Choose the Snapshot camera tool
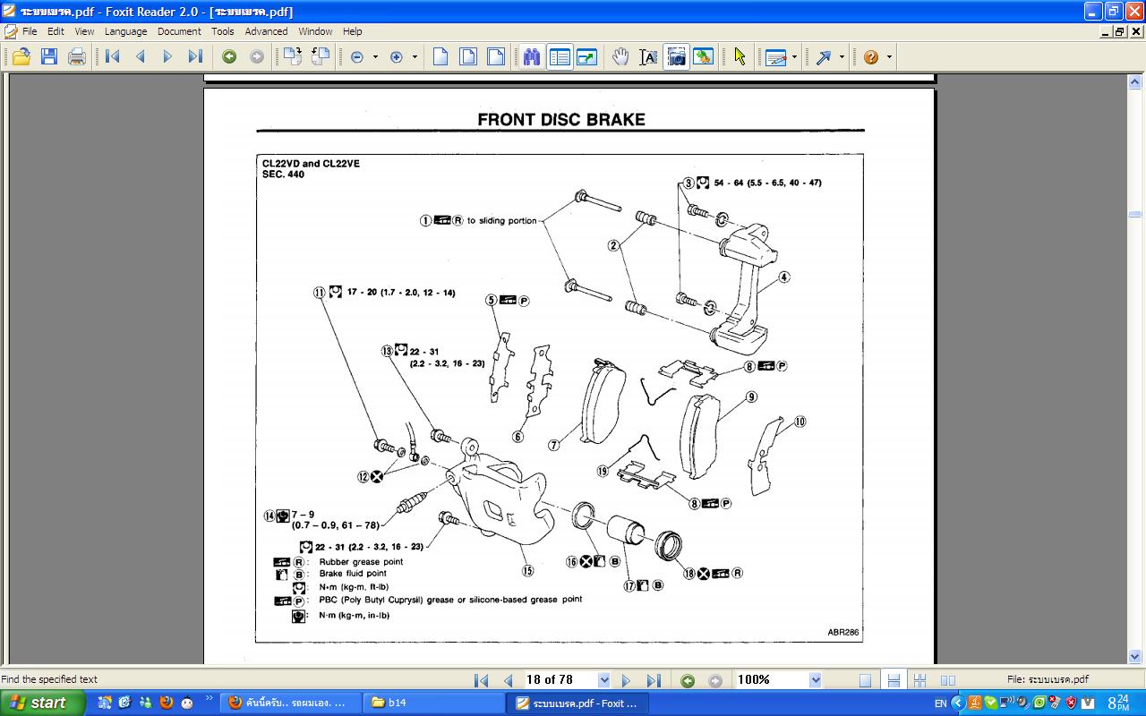This screenshot has height=716, width=1146. click(676, 56)
